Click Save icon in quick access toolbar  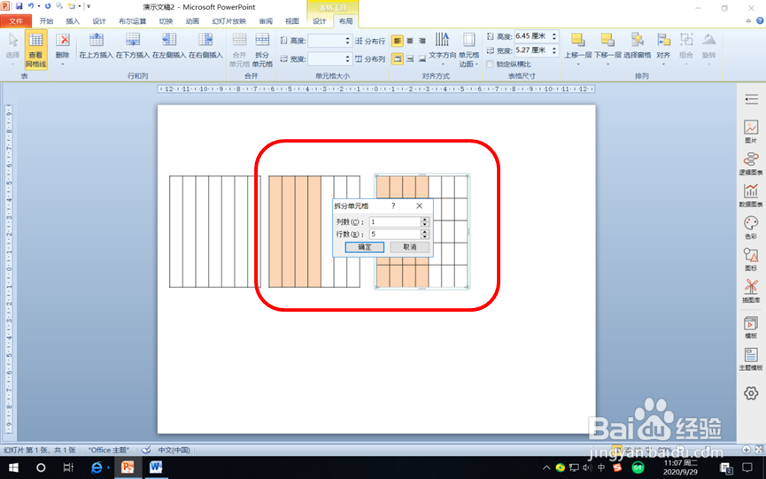click(19, 6)
